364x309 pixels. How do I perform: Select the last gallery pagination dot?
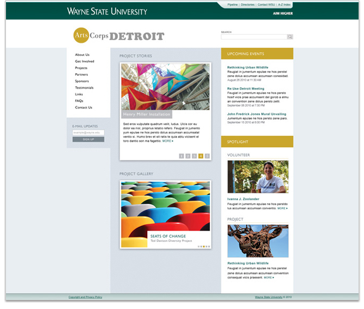pos(209,247)
